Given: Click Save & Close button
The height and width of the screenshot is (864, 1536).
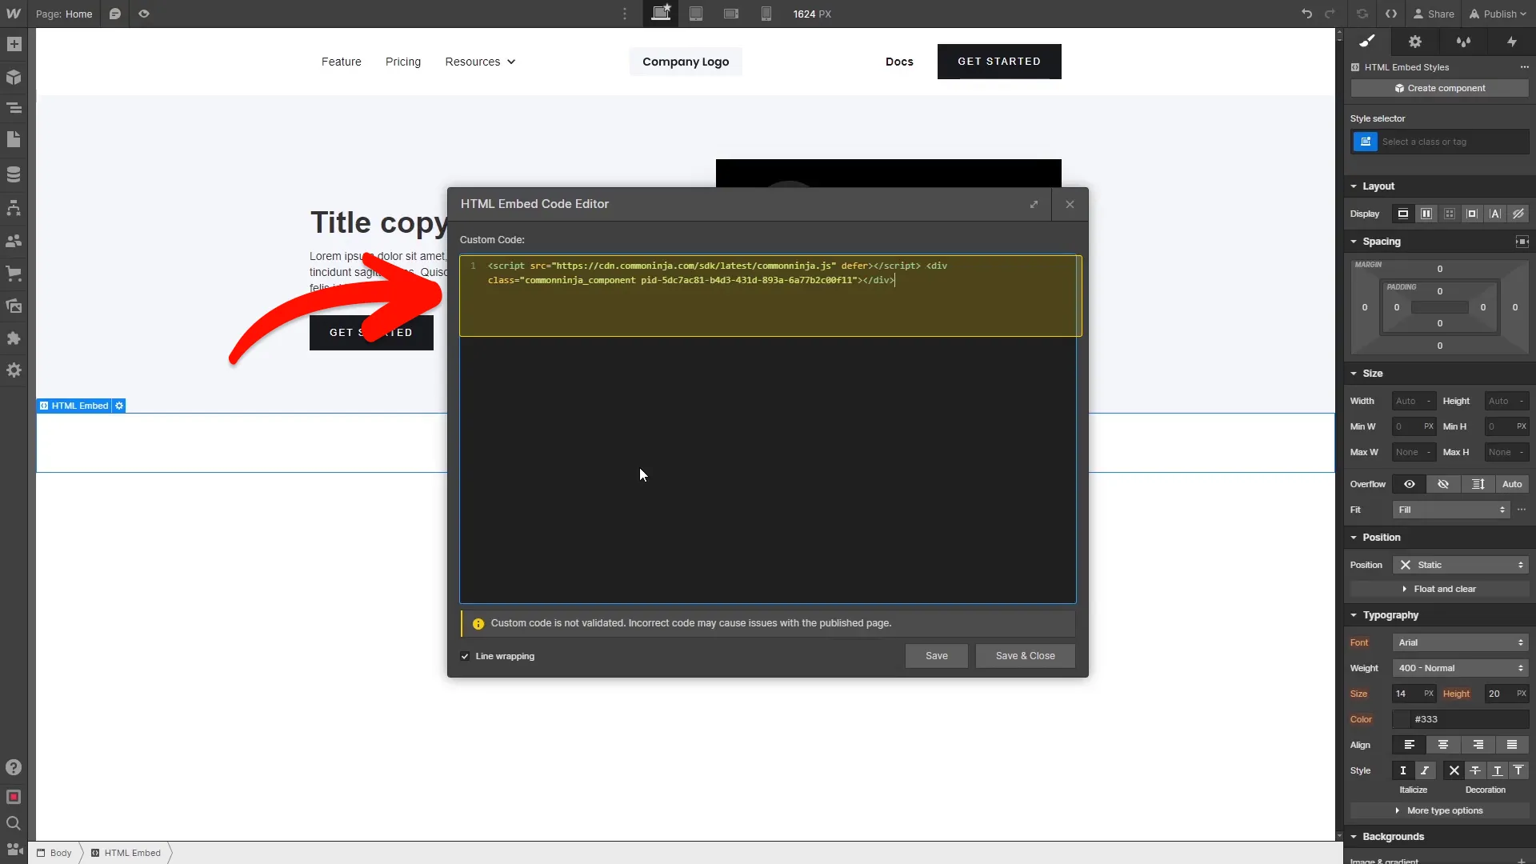Looking at the screenshot, I should [1026, 656].
